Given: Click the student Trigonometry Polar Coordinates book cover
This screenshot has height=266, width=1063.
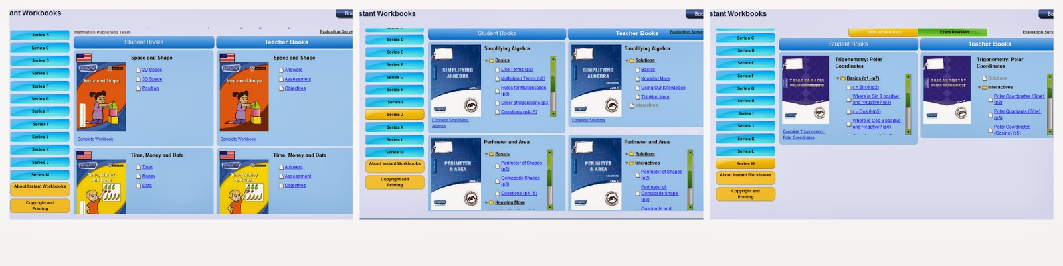Looking at the screenshot, I should [x=806, y=92].
